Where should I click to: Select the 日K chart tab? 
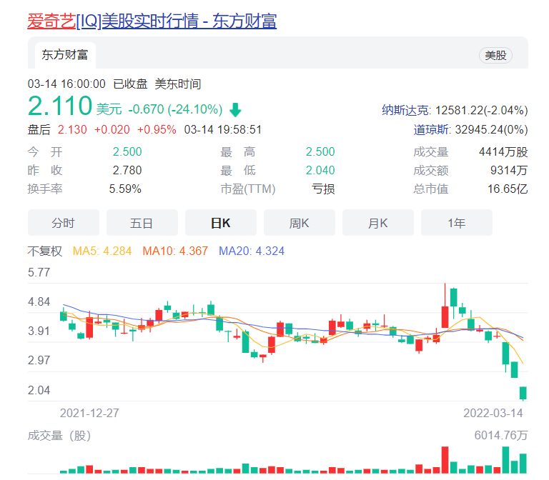(221, 223)
